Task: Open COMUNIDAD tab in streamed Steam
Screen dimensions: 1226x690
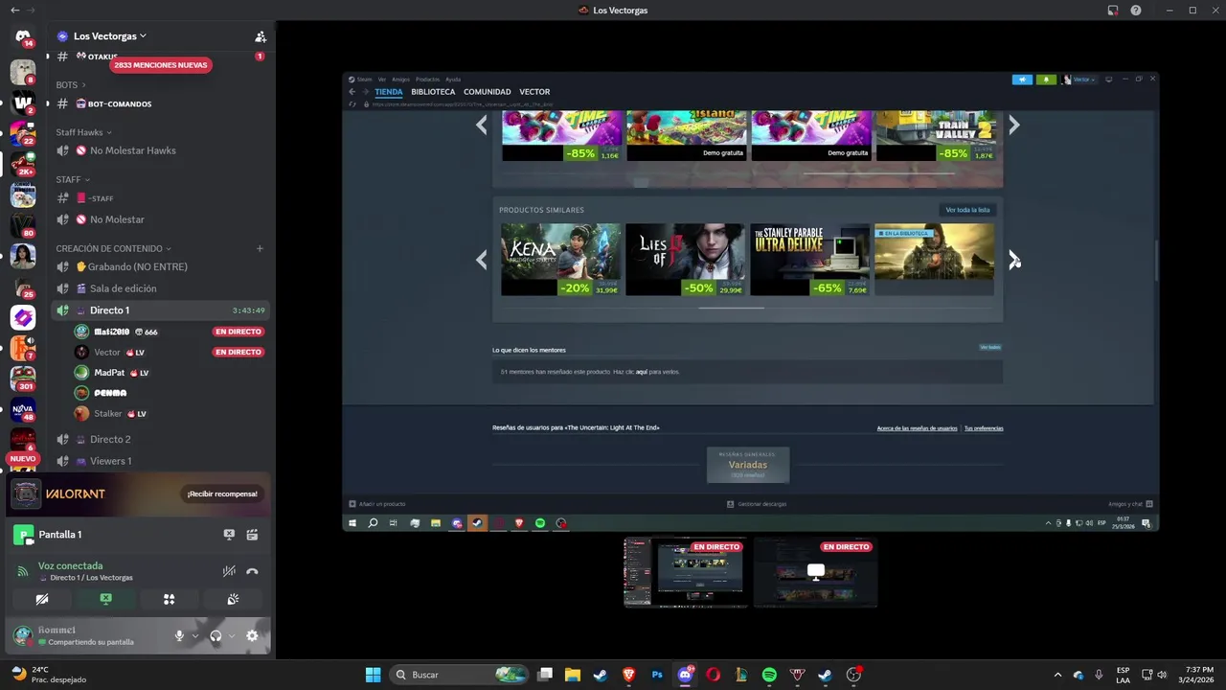Action: click(487, 92)
